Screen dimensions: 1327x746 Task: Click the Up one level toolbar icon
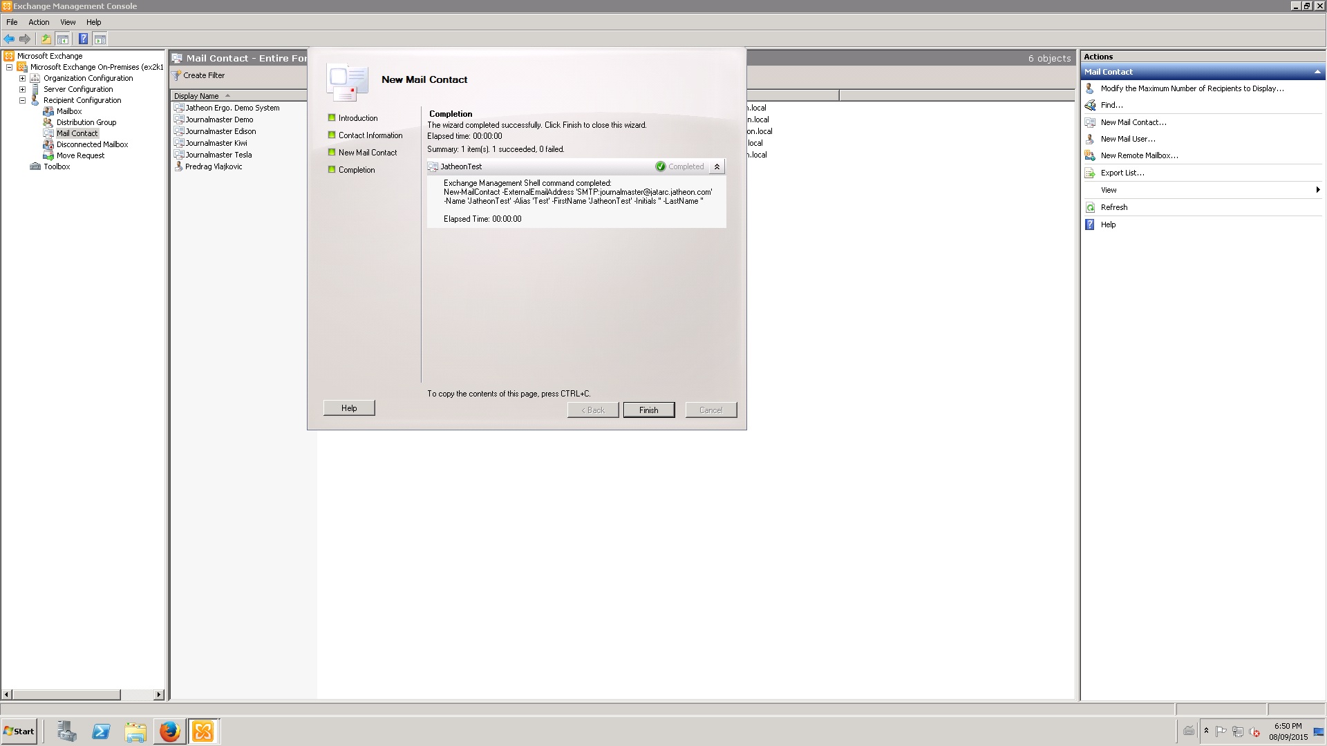coord(46,39)
